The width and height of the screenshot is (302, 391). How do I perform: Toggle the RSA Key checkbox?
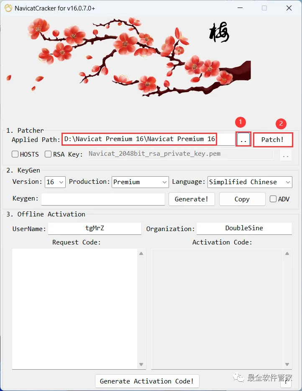[48, 154]
